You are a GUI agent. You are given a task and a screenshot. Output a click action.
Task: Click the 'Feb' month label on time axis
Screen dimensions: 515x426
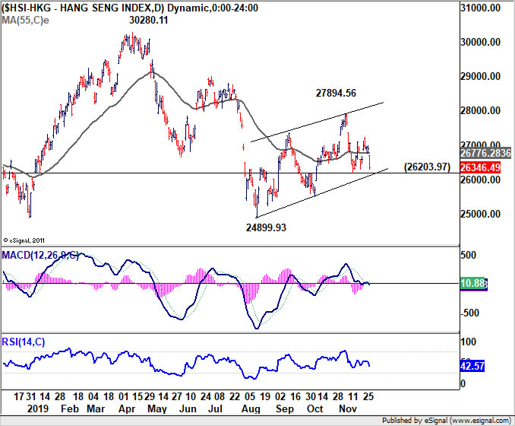click(x=70, y=409)
